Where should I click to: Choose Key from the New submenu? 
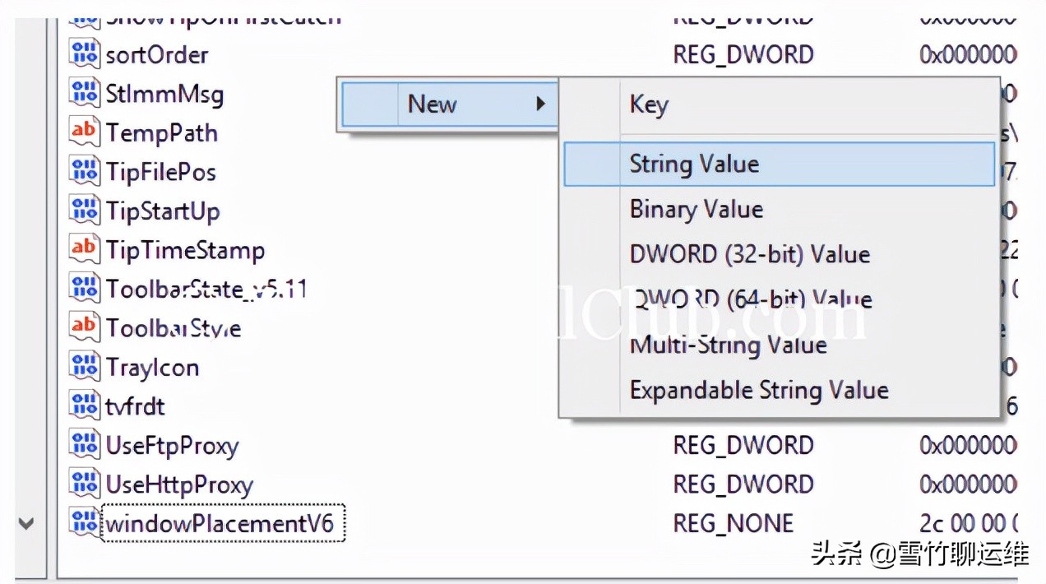tap(649, 104)
